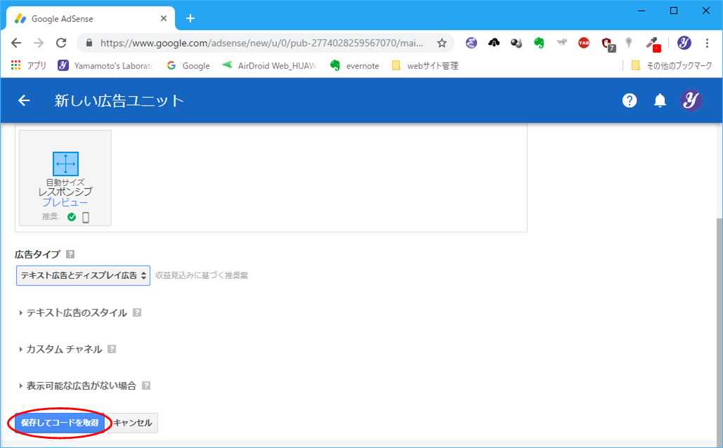Open Chrome profile avatar in toolbar
Screen dimensions: 723x448
(x=684, y=43)
